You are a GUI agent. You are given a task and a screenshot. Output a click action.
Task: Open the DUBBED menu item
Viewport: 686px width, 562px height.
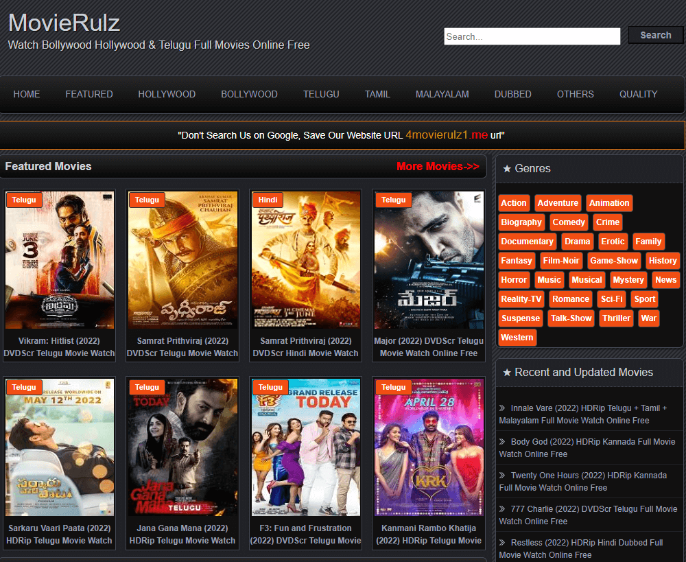[512, 94]
